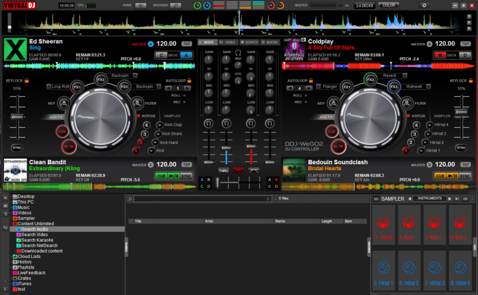Switch to the VIDEO tab
478x295 pixels.
(228, 42)
